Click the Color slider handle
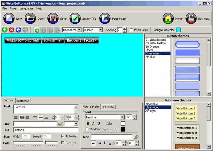The image size is (213, 151). pos(44,143)
